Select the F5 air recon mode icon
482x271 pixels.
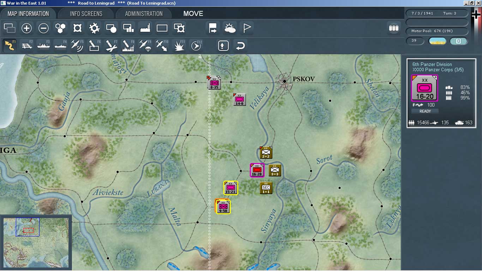[77, 46]
